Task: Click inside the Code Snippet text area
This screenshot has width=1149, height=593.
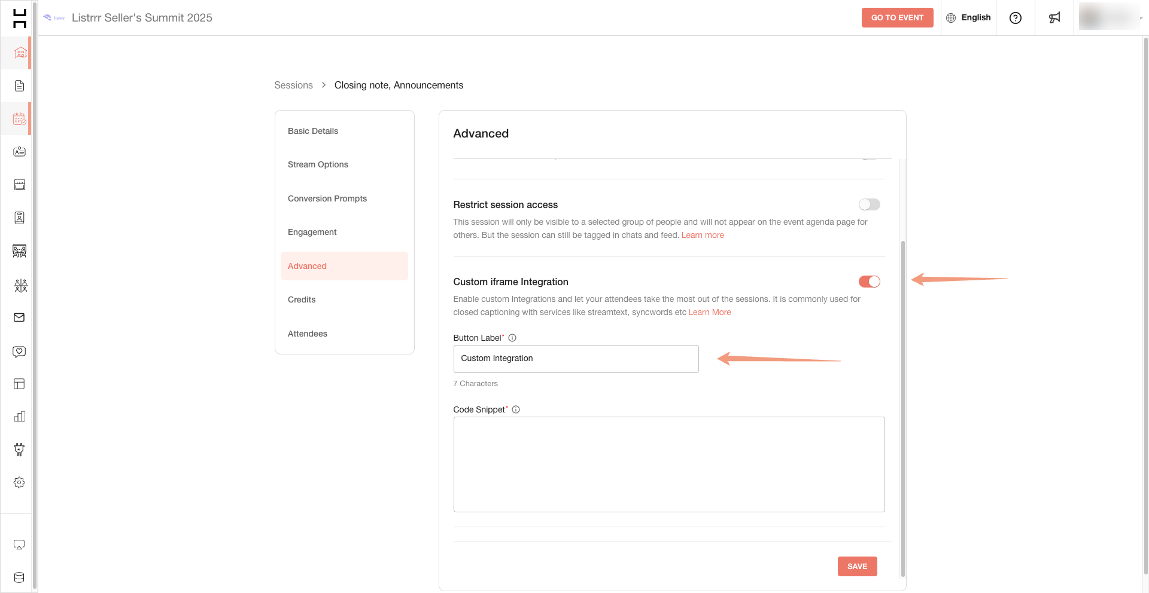Action: click(x=669, y=464)
